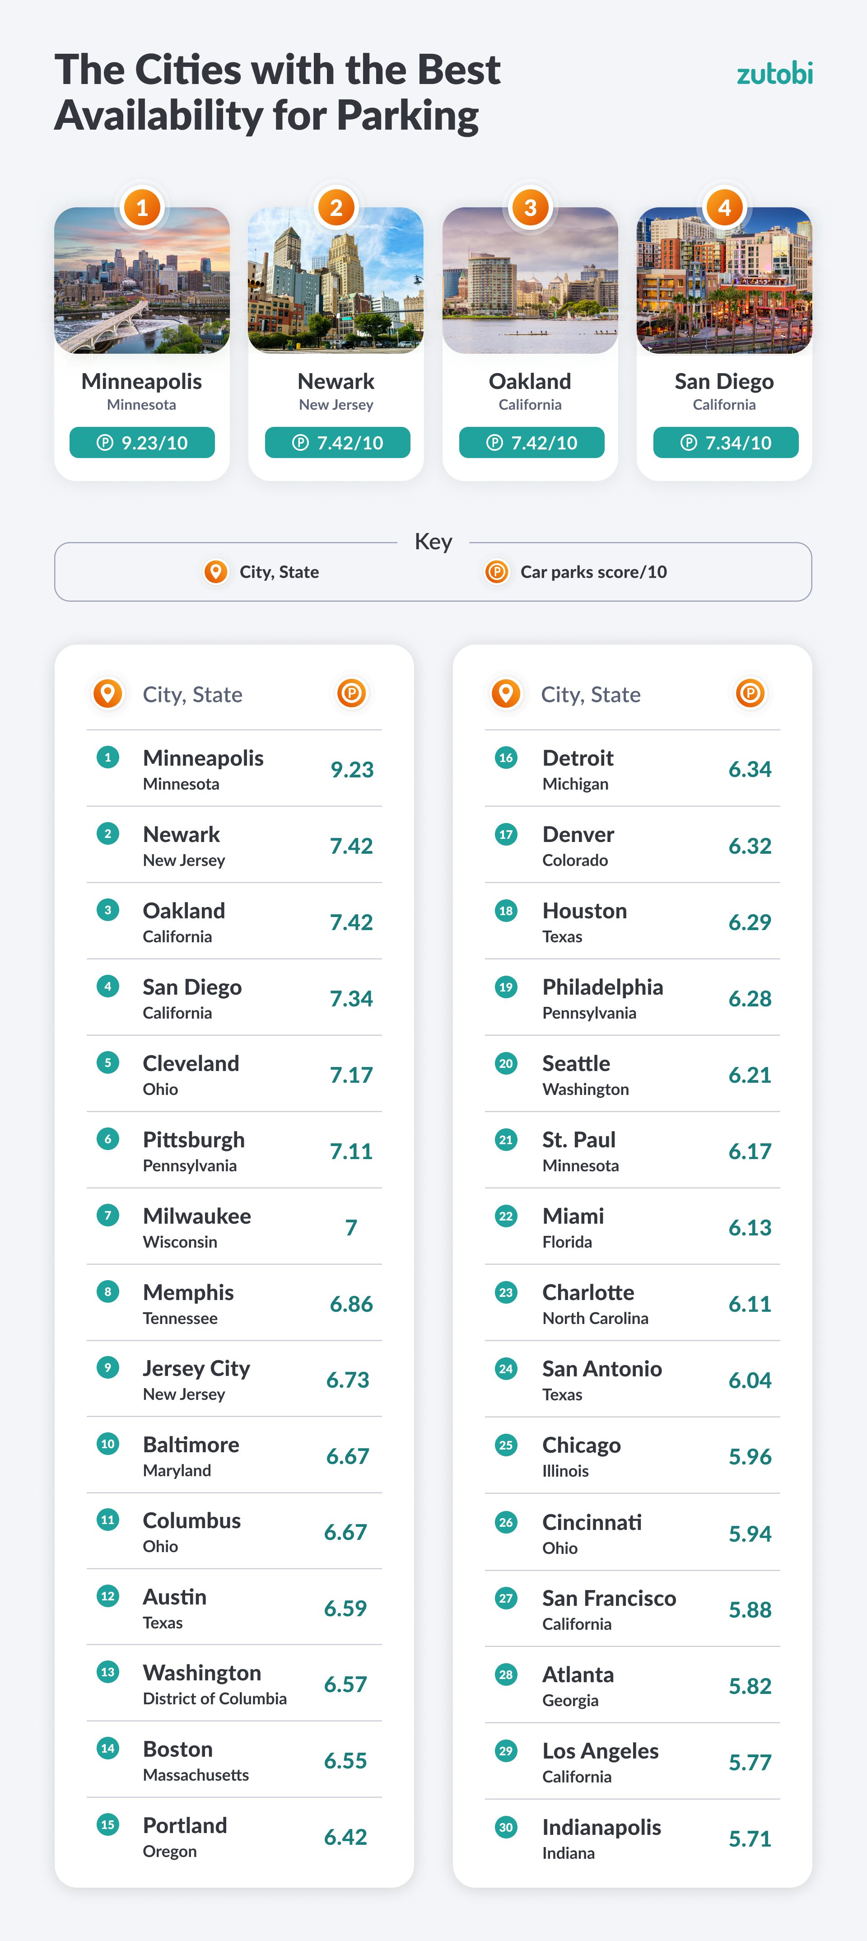This screenshot has height=1941, width=867.
Task: Click the San Francisco entry in the list
Action: [609, 1598]
